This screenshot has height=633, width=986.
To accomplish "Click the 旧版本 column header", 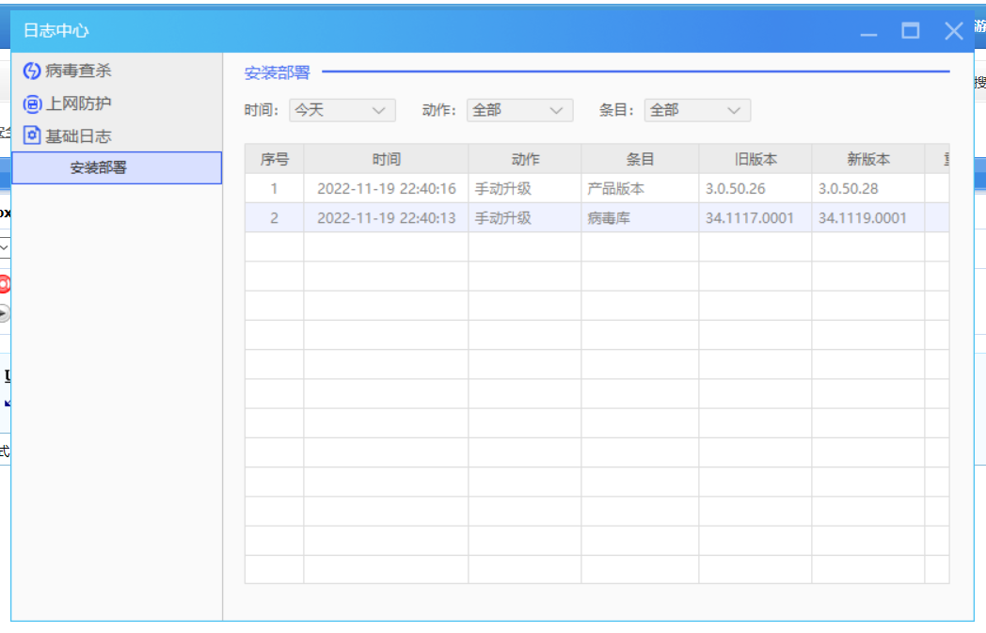I will [755, 159].
